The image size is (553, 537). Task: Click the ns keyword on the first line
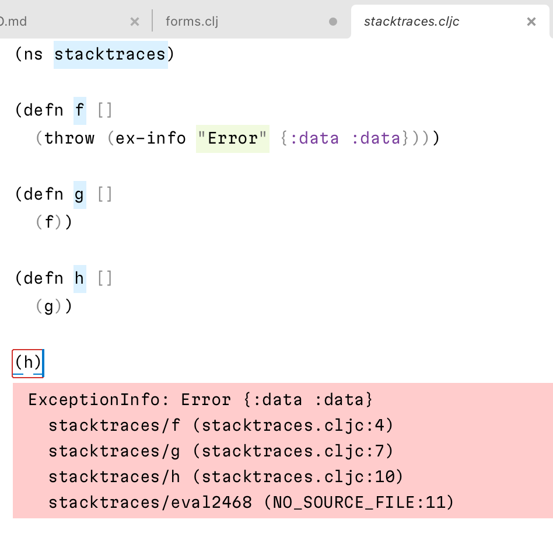click(33, 55)
